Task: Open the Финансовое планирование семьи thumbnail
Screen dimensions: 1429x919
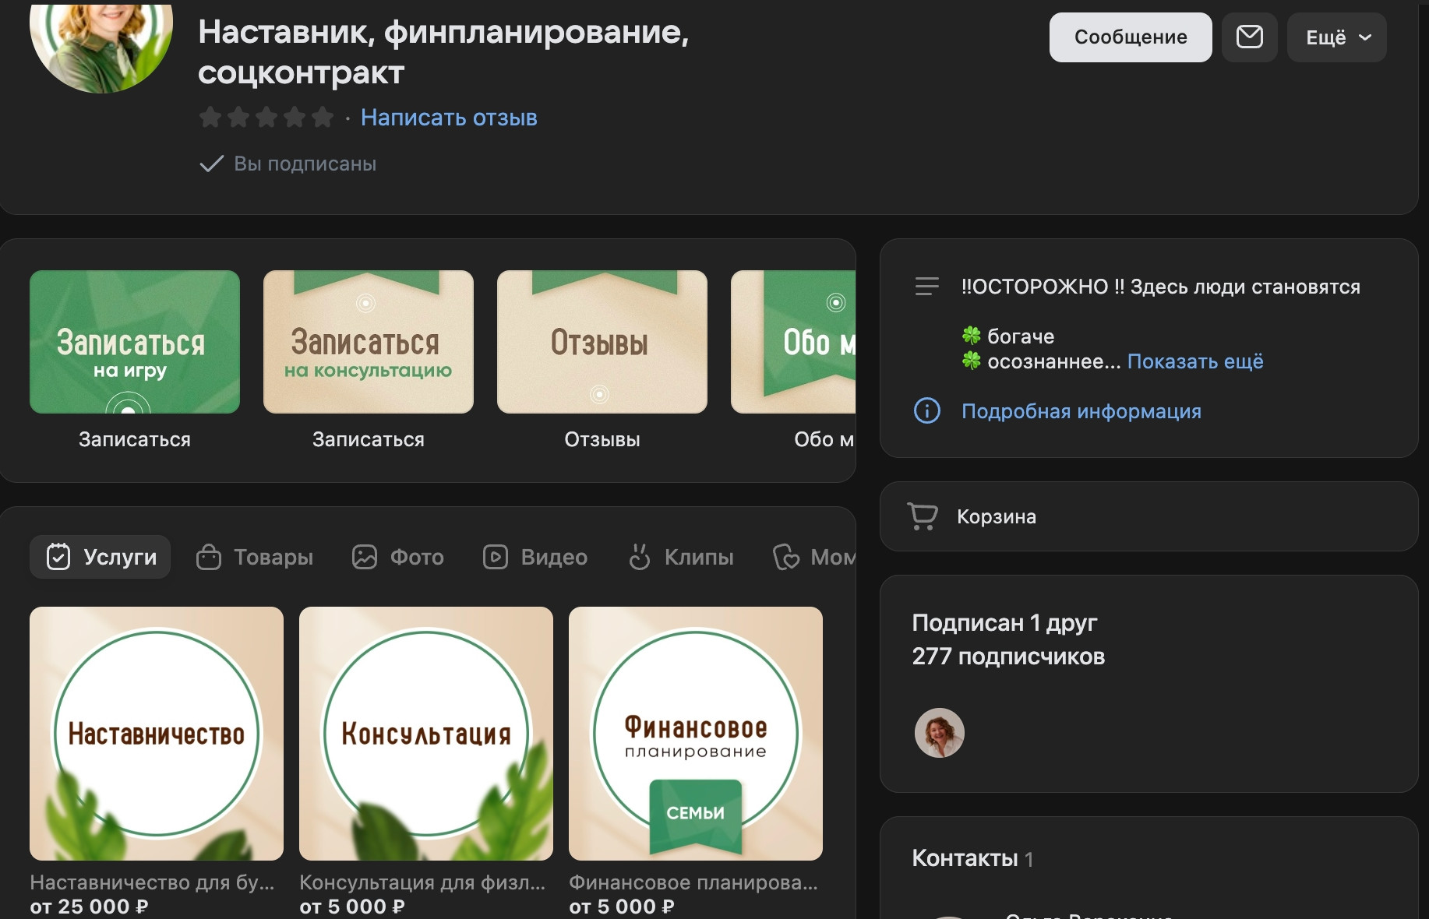Action: coord(696,734)
